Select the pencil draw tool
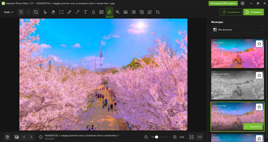 (x=69, y=12)
